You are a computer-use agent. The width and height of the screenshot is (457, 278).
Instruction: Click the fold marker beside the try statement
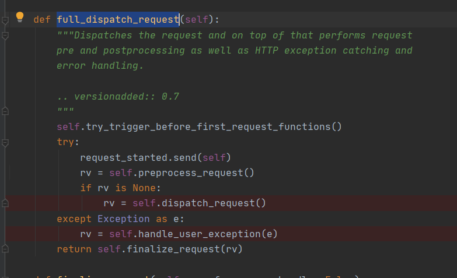[x=5, y=142]
